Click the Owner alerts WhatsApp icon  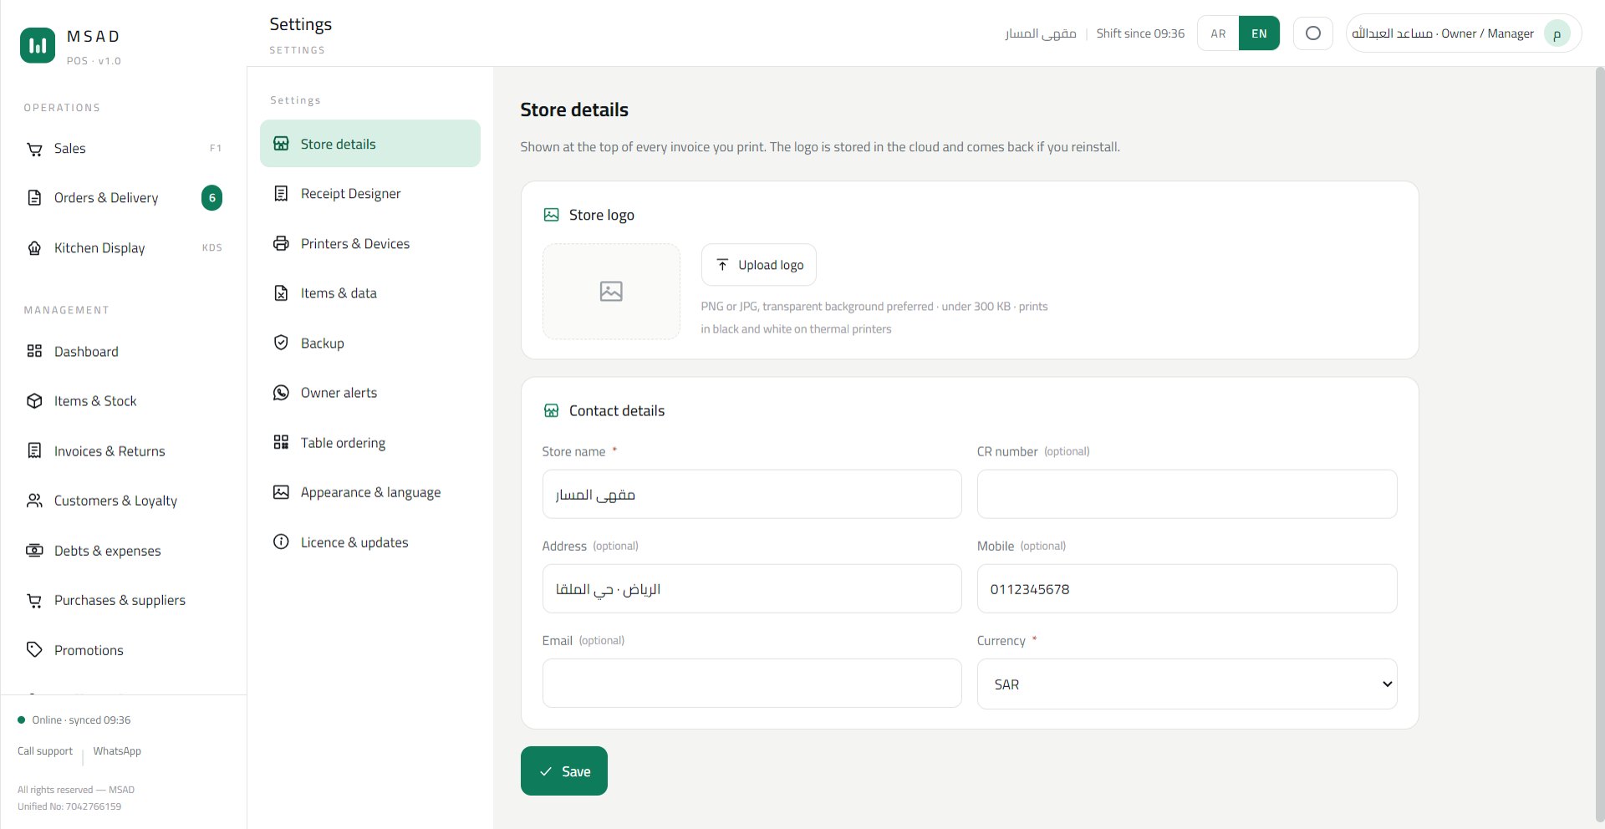pos(281,393)
